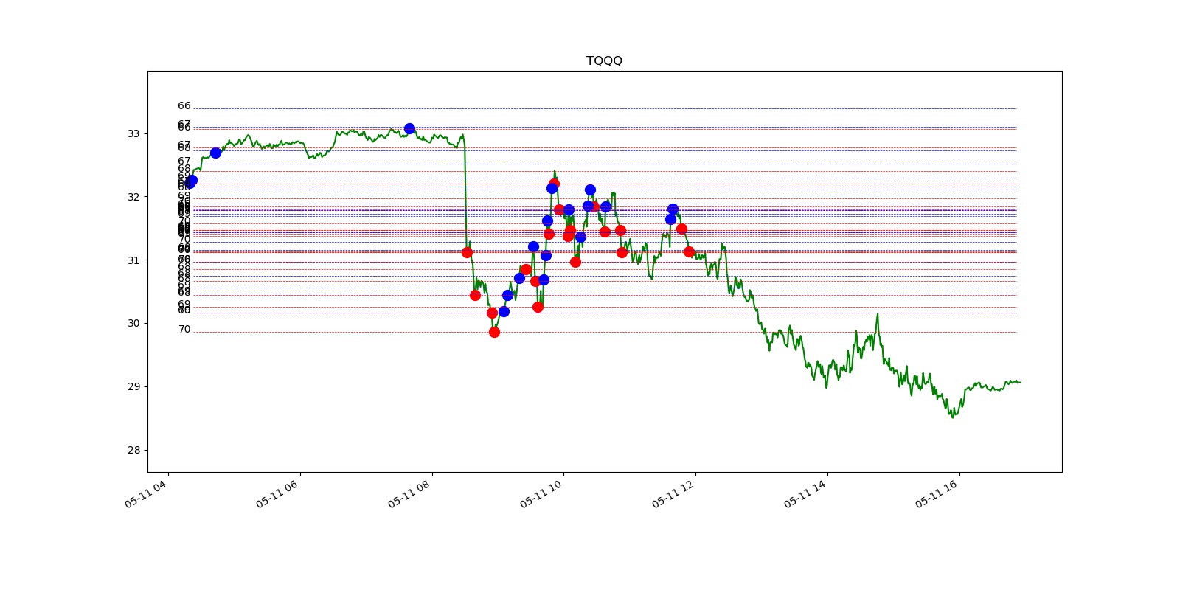Click the lowest level label 70
The image size is (1180, 590).
(x=184, y=330)
